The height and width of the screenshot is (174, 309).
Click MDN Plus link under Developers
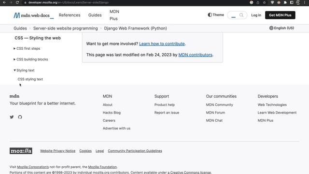(x=265, y=120)
